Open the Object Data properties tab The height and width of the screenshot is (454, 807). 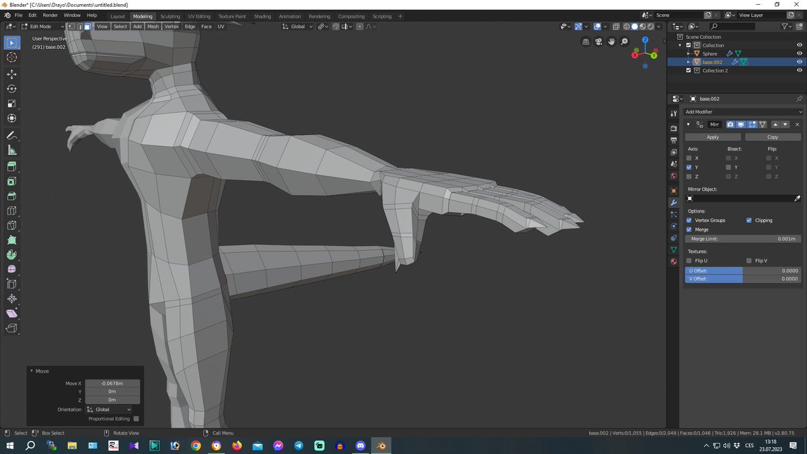tap(673, 250)
